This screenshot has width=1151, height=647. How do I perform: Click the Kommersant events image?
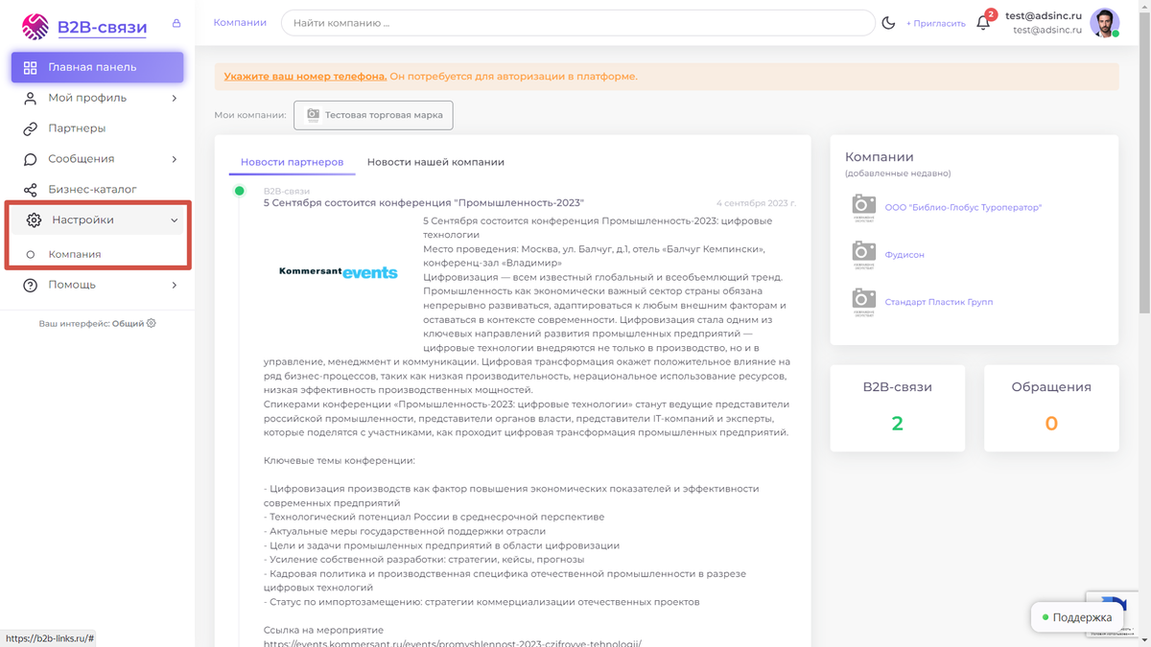[338, 272]
